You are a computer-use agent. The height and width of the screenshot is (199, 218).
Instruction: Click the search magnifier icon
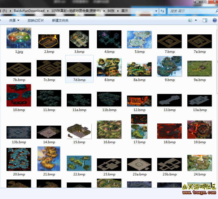click(217, 11)
